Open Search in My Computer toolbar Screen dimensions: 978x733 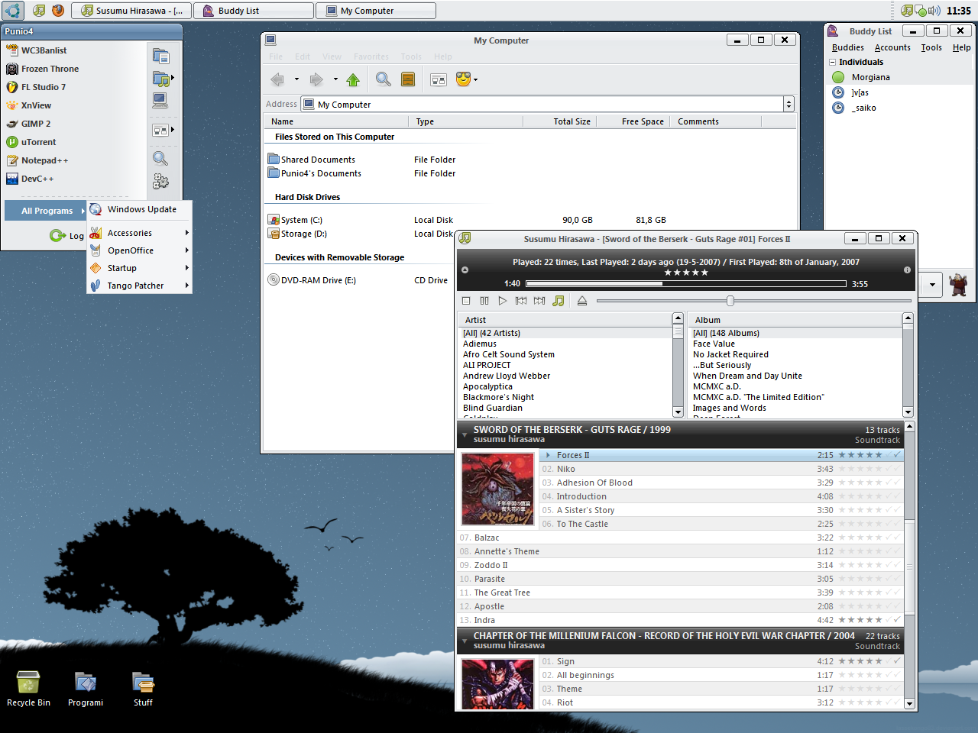pyautogui.click(x=384, y=79)
